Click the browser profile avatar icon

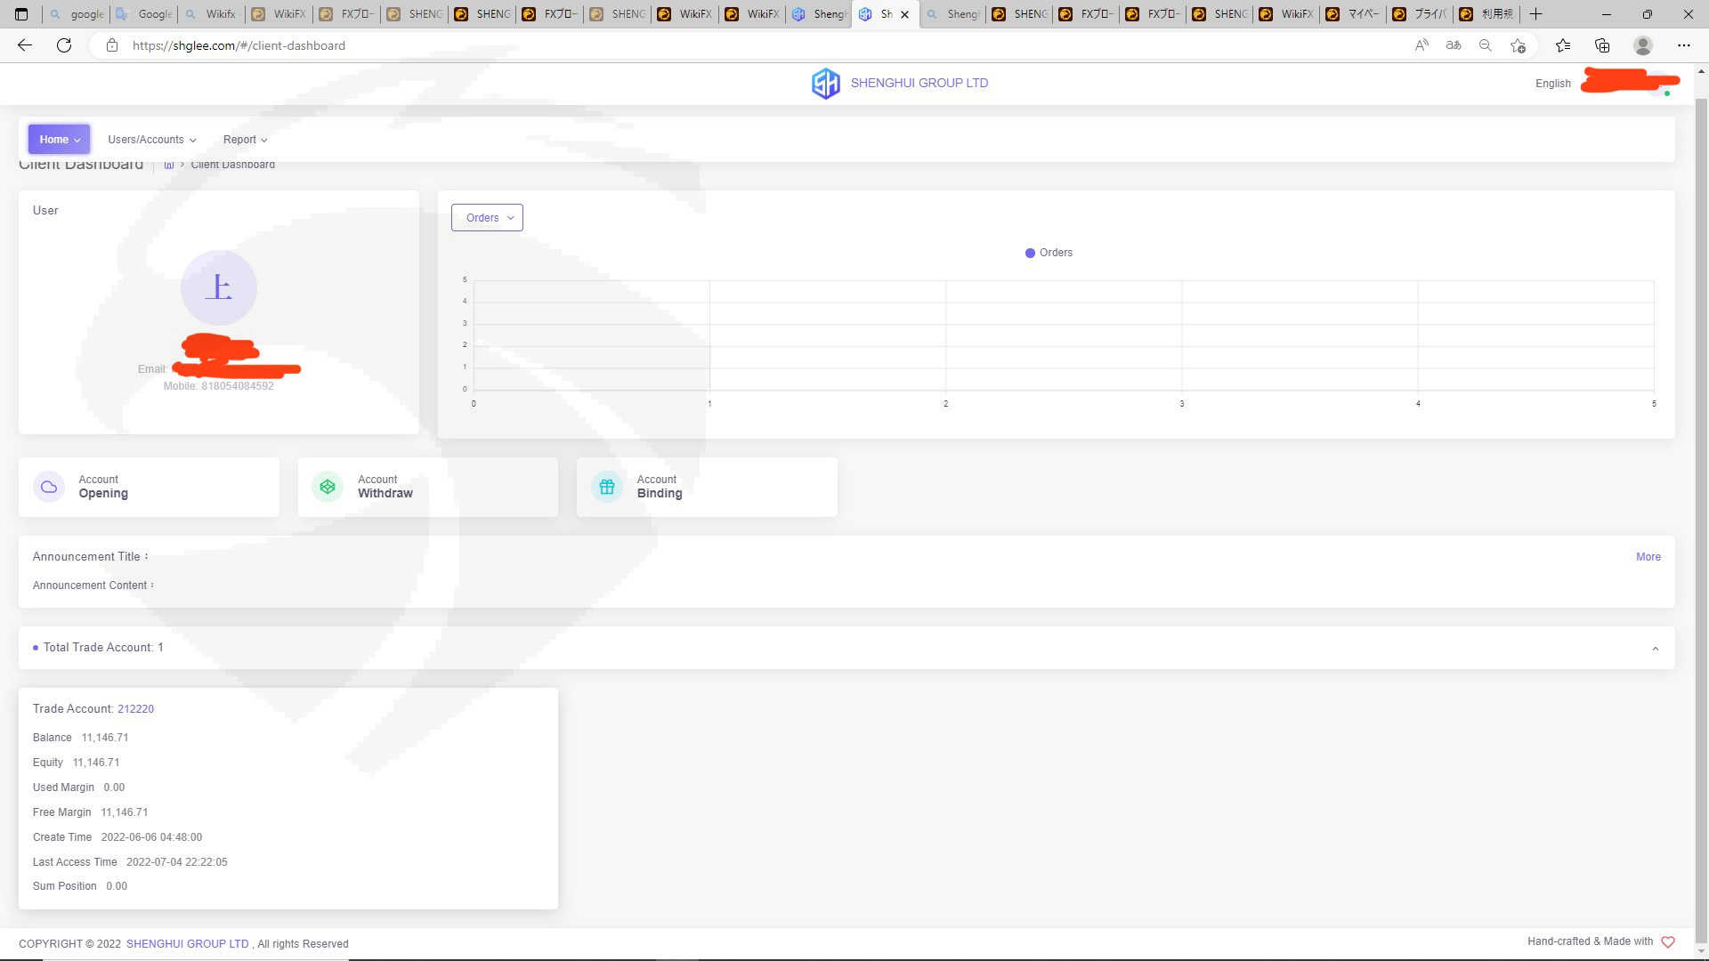coord(1642,45)
